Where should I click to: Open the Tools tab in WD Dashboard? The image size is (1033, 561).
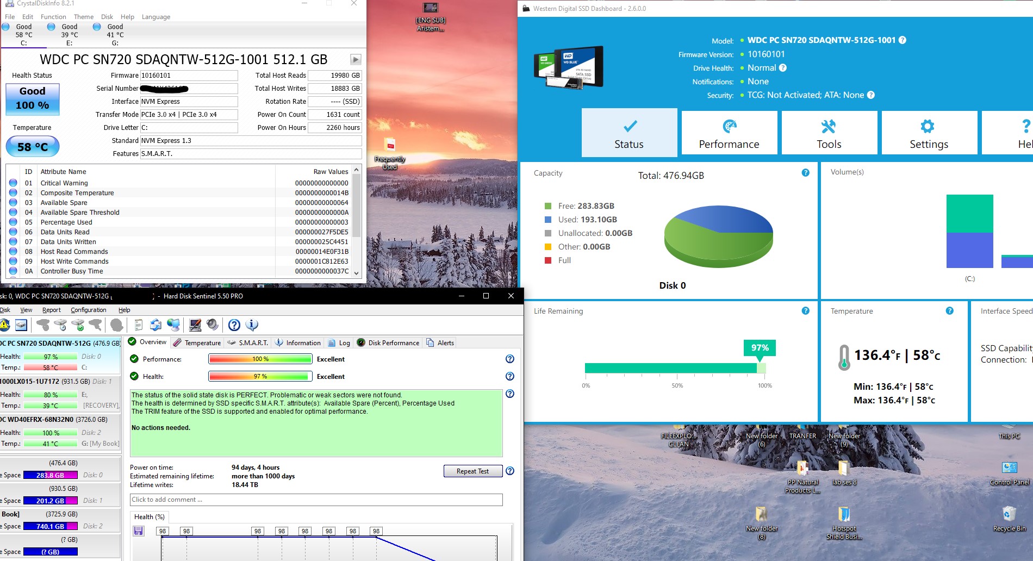point(829,133)
